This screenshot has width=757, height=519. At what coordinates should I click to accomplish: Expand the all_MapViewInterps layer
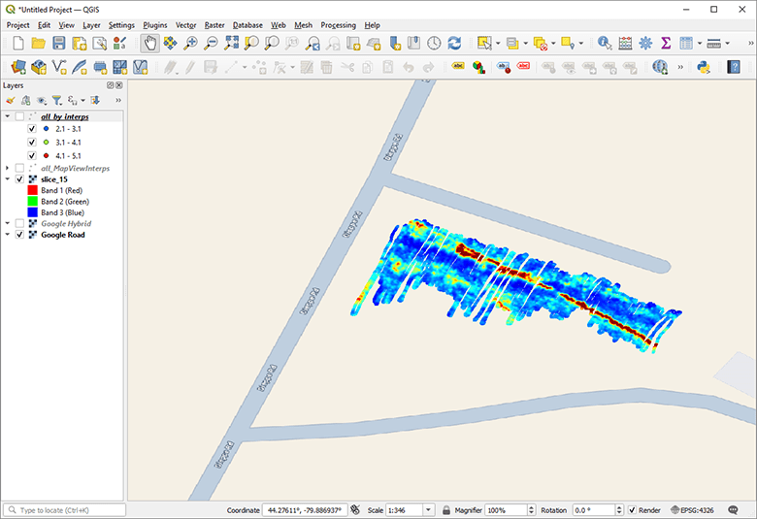(x=8, y=168)
